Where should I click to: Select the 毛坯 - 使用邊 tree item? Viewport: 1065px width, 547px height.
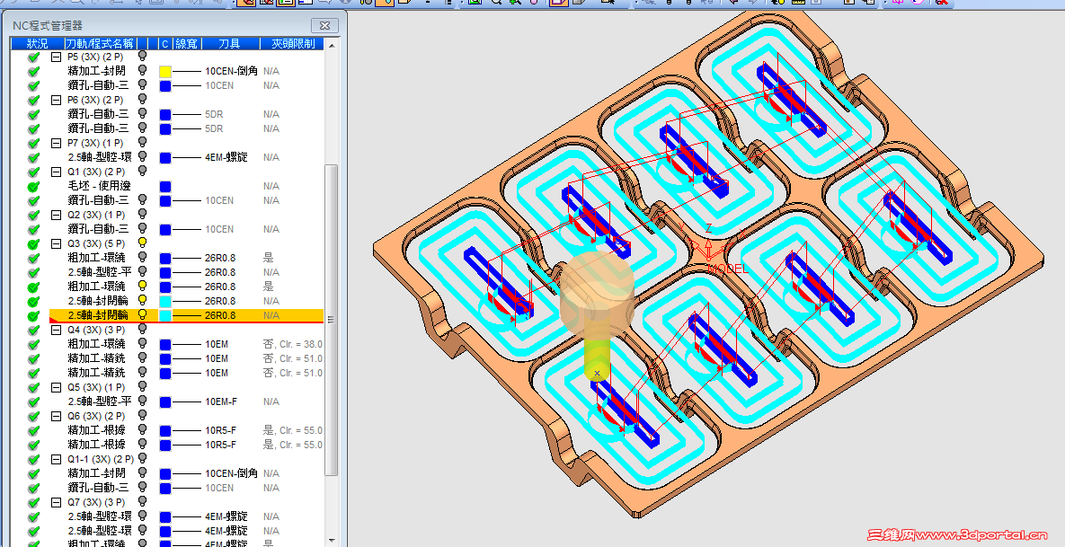97,186
